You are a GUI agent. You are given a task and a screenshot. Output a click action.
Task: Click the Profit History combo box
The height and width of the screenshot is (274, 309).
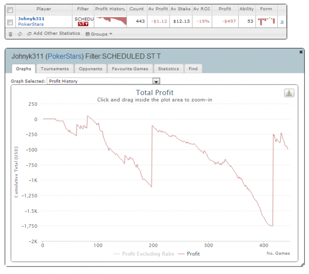[x=103, y=81]
